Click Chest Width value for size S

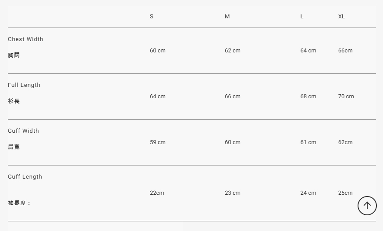point(158,51)
